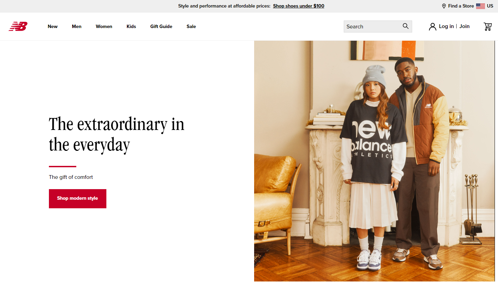Open the New menu
This screenshot has width=498, height=289.
click(x=53, y=26)
